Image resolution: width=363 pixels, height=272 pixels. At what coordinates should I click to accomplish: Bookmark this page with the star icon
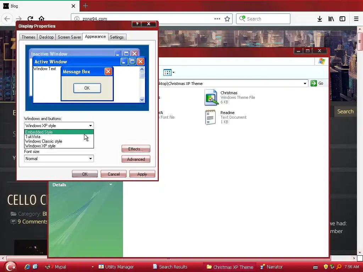[x=227, y=19]
